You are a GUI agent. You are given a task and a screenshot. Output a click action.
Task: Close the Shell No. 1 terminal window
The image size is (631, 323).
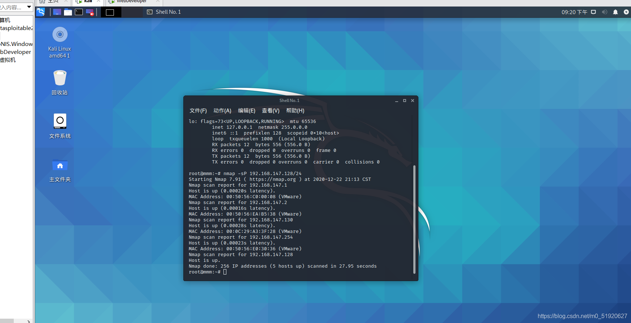pyautogui.click(x=413, y=101)
